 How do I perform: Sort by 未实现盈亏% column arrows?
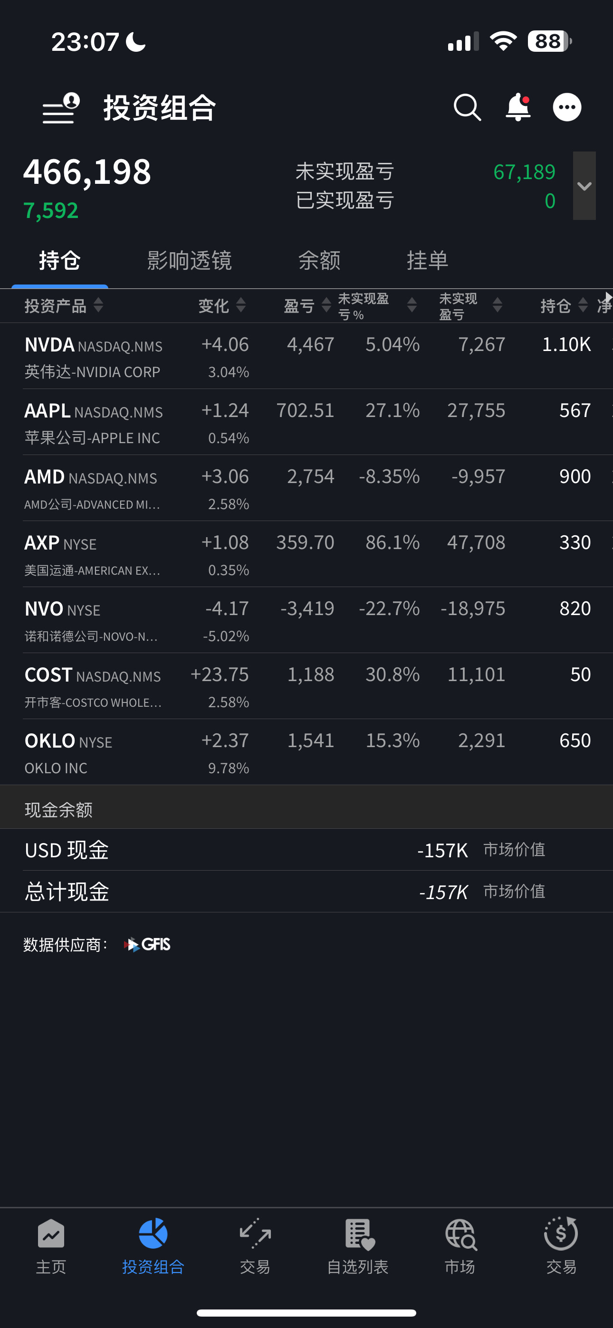point(412,305)
